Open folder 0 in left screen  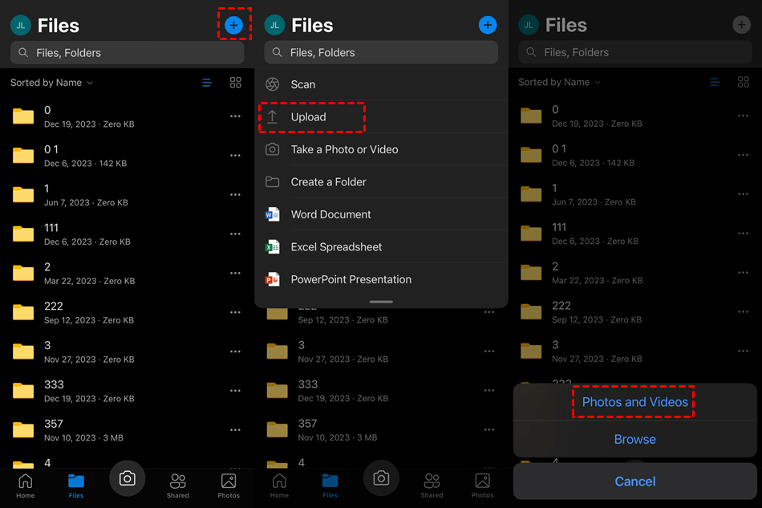[127, 116]
